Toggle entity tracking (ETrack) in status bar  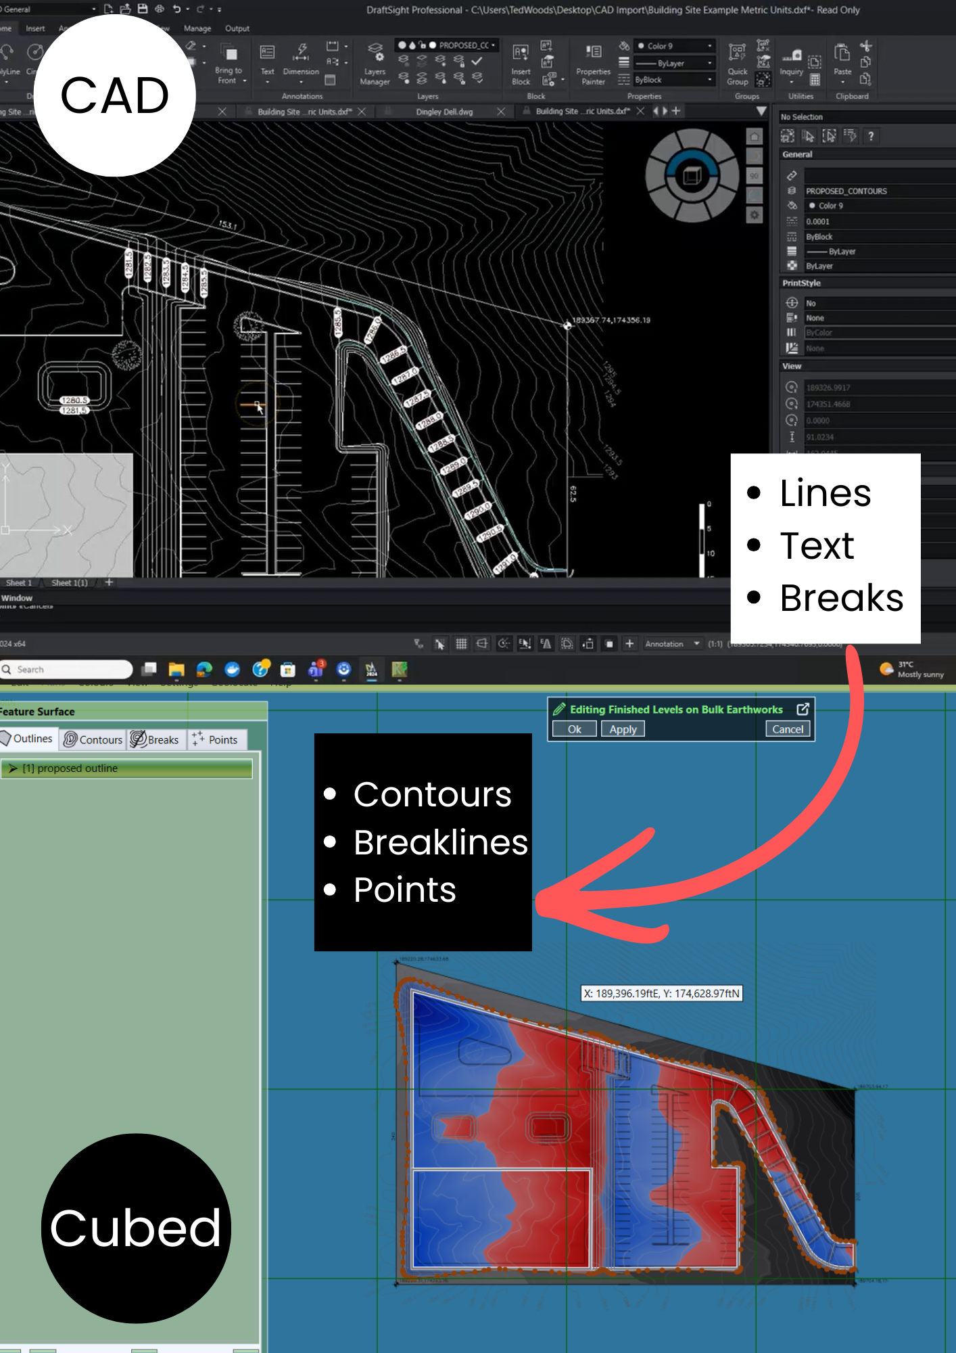coord(546,644)
